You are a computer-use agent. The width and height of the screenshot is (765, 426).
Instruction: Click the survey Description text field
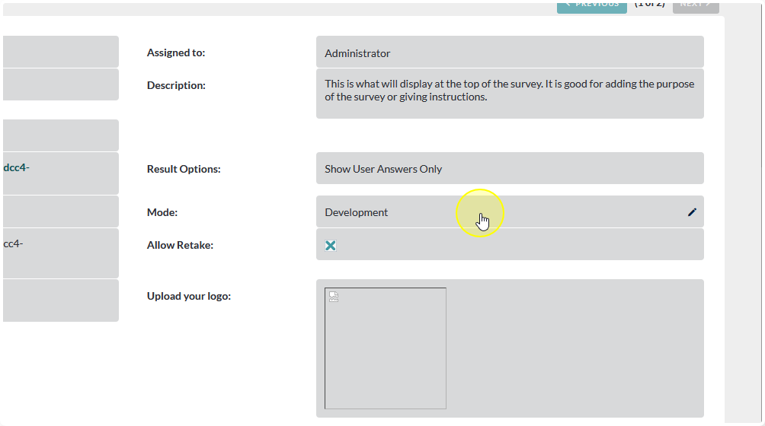(509, 91)
